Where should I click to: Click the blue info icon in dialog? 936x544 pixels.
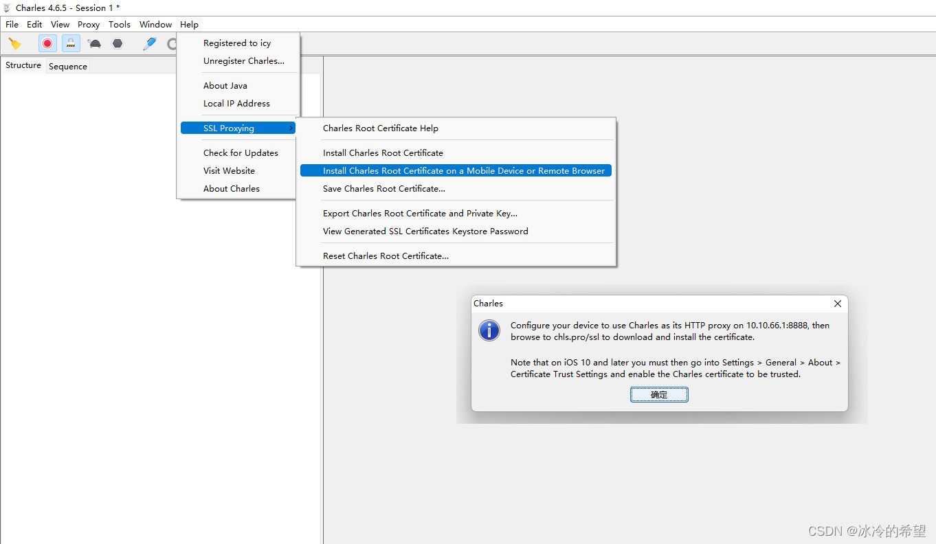tap(489, 330)
